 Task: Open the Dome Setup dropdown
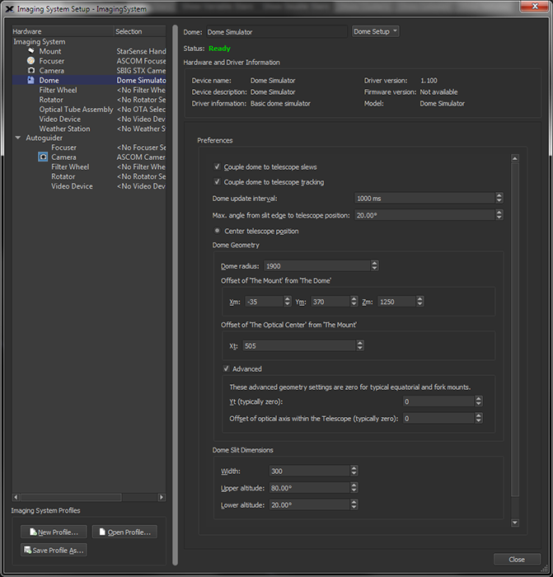click(x=375, y=31)
